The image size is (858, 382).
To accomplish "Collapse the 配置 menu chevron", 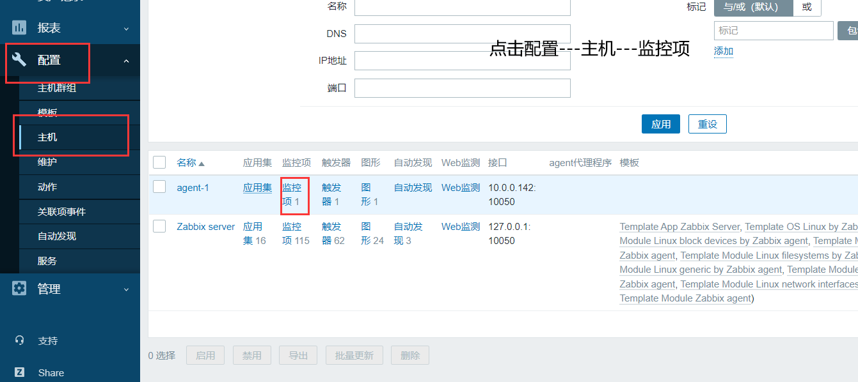I will (x=126, y=61).
